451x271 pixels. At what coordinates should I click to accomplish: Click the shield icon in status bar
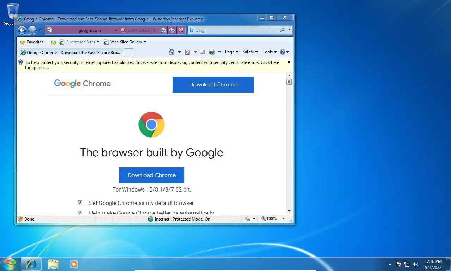(x=20, y=219)
